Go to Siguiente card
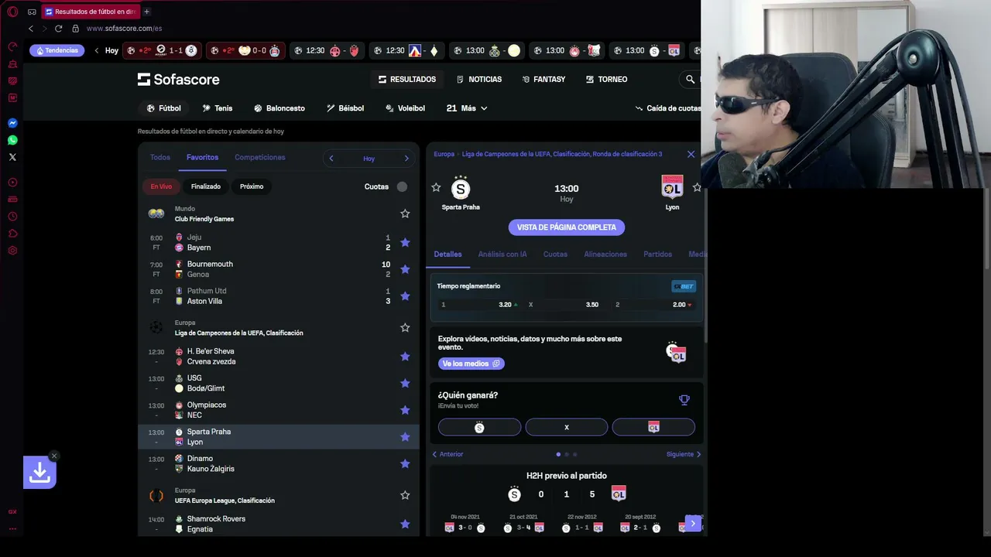Viewport: 991px width, 557px height. click(684, 454)
